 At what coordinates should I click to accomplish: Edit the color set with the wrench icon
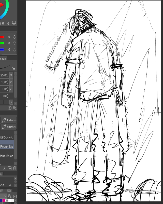coord(10,196)
